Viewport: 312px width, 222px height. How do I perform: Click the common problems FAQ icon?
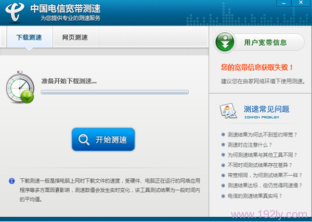[x=228, y=111]
